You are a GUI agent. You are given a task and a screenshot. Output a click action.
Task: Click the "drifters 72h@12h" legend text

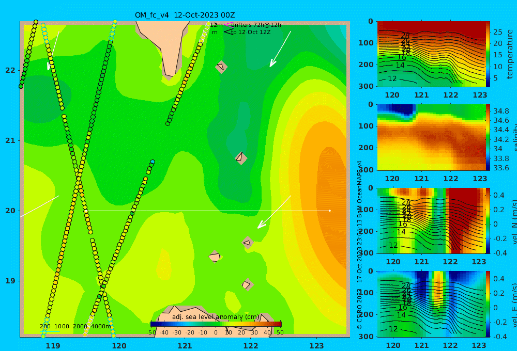tap(256, 25)
